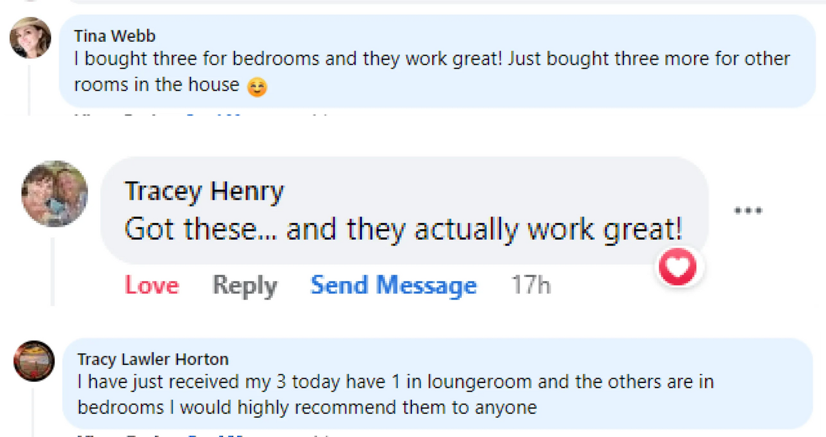Viewport: 826px width, 437px height.
Task: Open Tina Webb's profile picture
Action: click(31, 38)
